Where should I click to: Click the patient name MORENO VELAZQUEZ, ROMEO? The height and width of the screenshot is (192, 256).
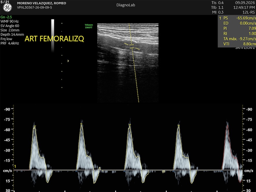pyautogui.click(x=42, y=3)
